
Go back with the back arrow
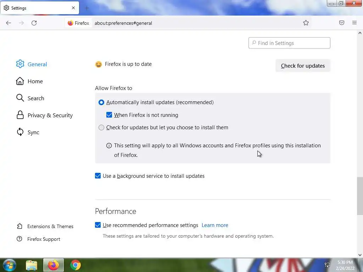[9, 23]
